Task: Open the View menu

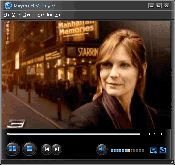Action: click(16, 15)
